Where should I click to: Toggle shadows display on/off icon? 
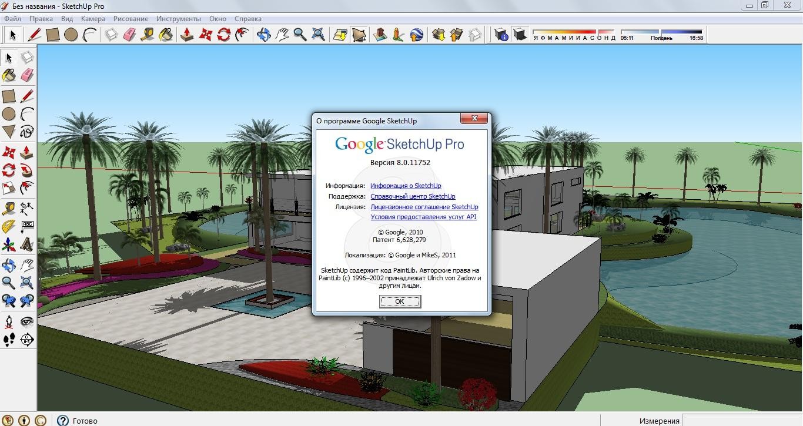coord(520,35)
